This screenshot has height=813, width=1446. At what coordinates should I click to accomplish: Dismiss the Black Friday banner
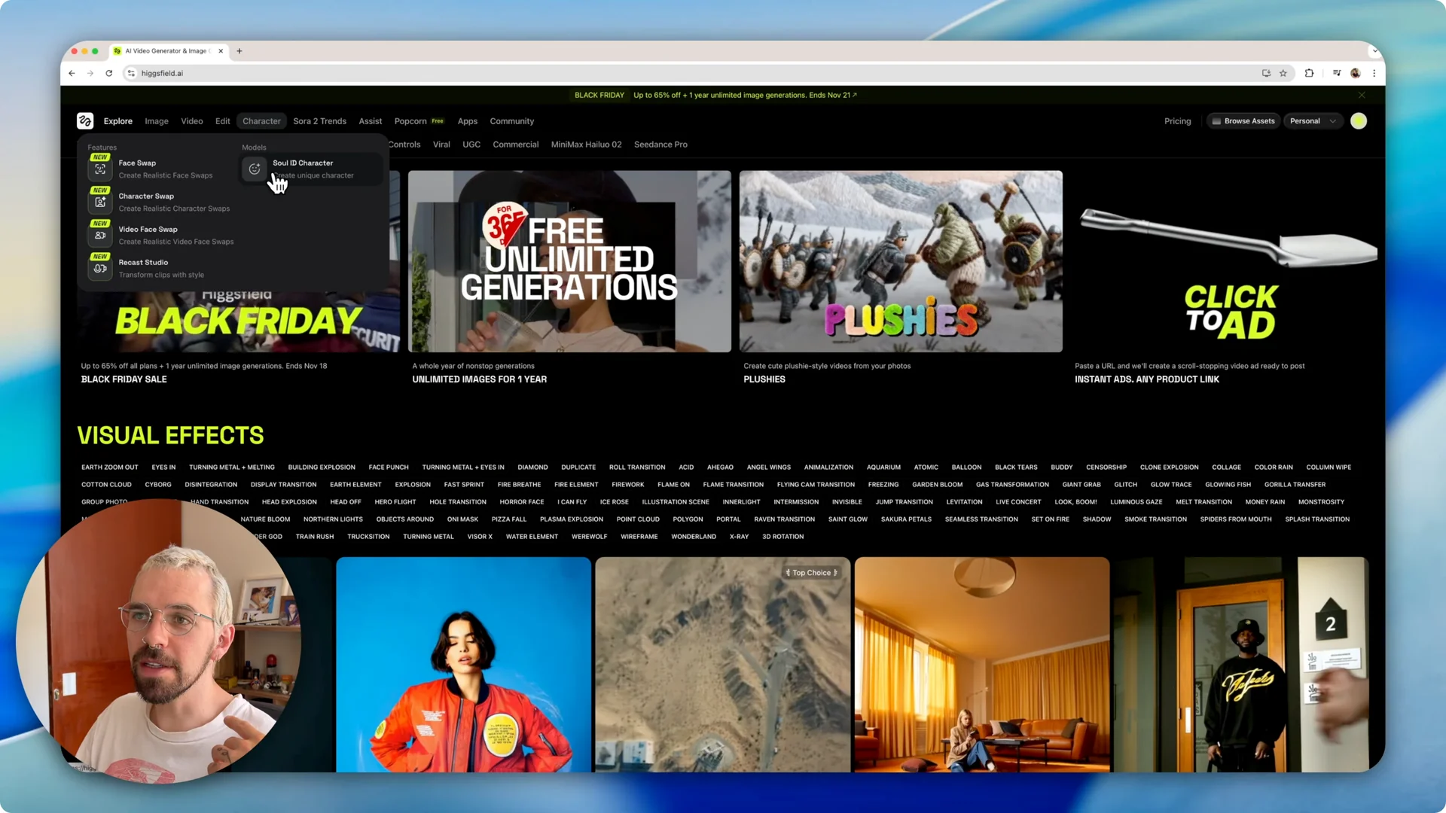click(x=1362, y=95)
